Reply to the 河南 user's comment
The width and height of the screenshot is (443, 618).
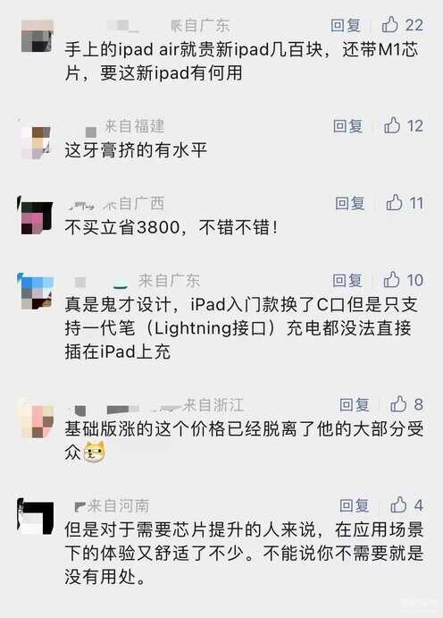354,505
